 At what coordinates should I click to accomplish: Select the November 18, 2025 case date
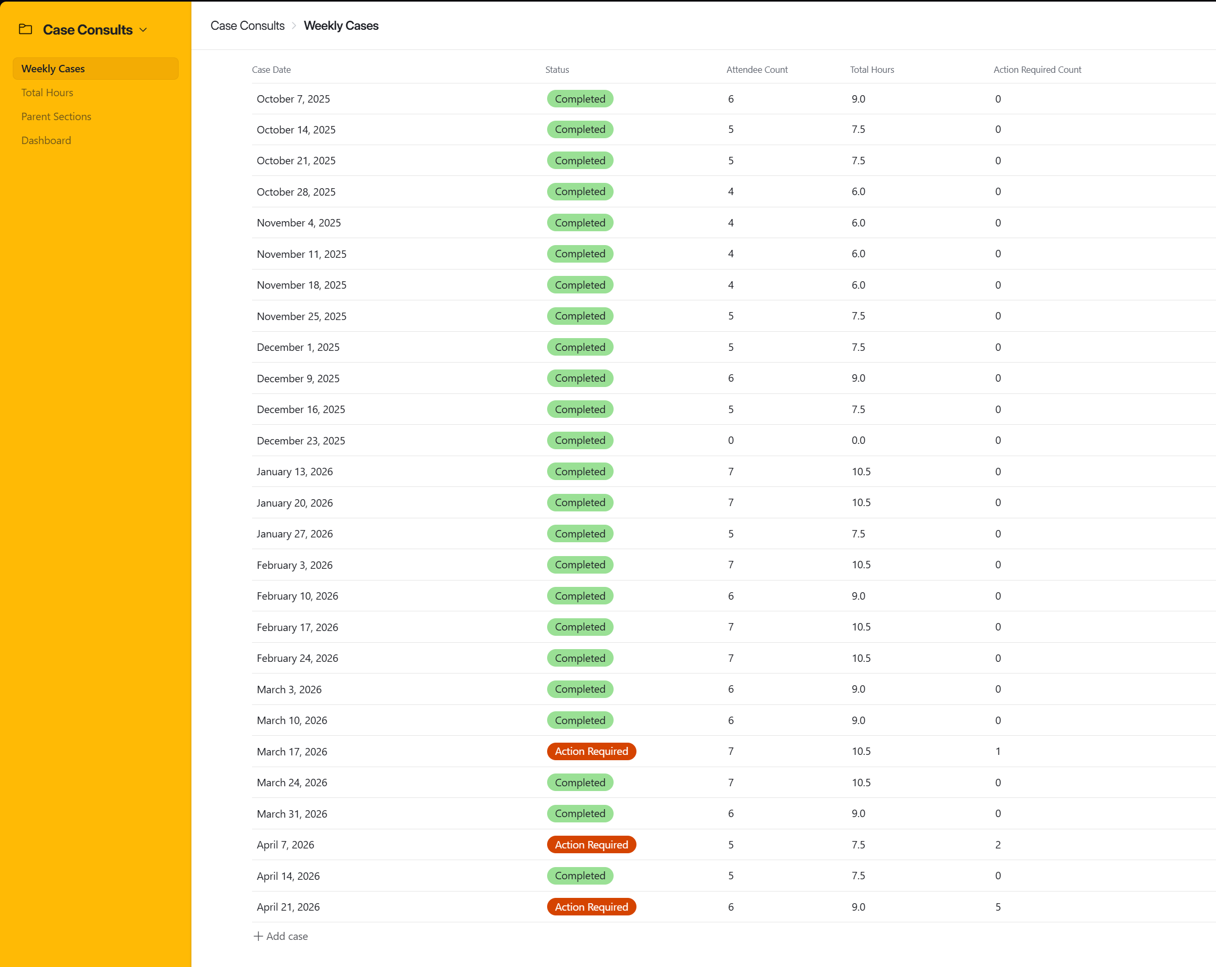tap(302, 285)
